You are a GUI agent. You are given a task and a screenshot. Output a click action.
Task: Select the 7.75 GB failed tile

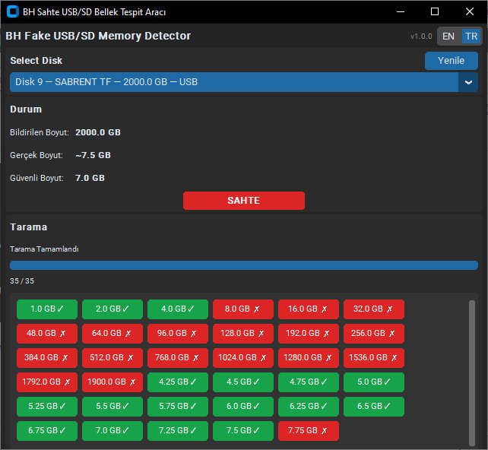click(309, 430)
